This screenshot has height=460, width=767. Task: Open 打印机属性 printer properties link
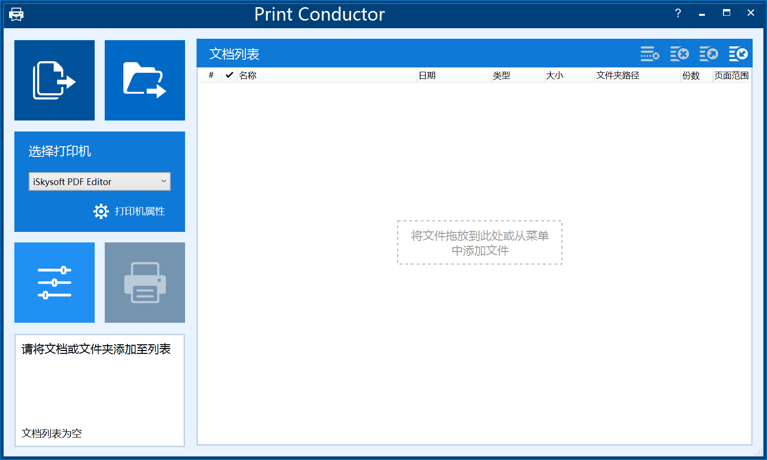coord(140,211)
